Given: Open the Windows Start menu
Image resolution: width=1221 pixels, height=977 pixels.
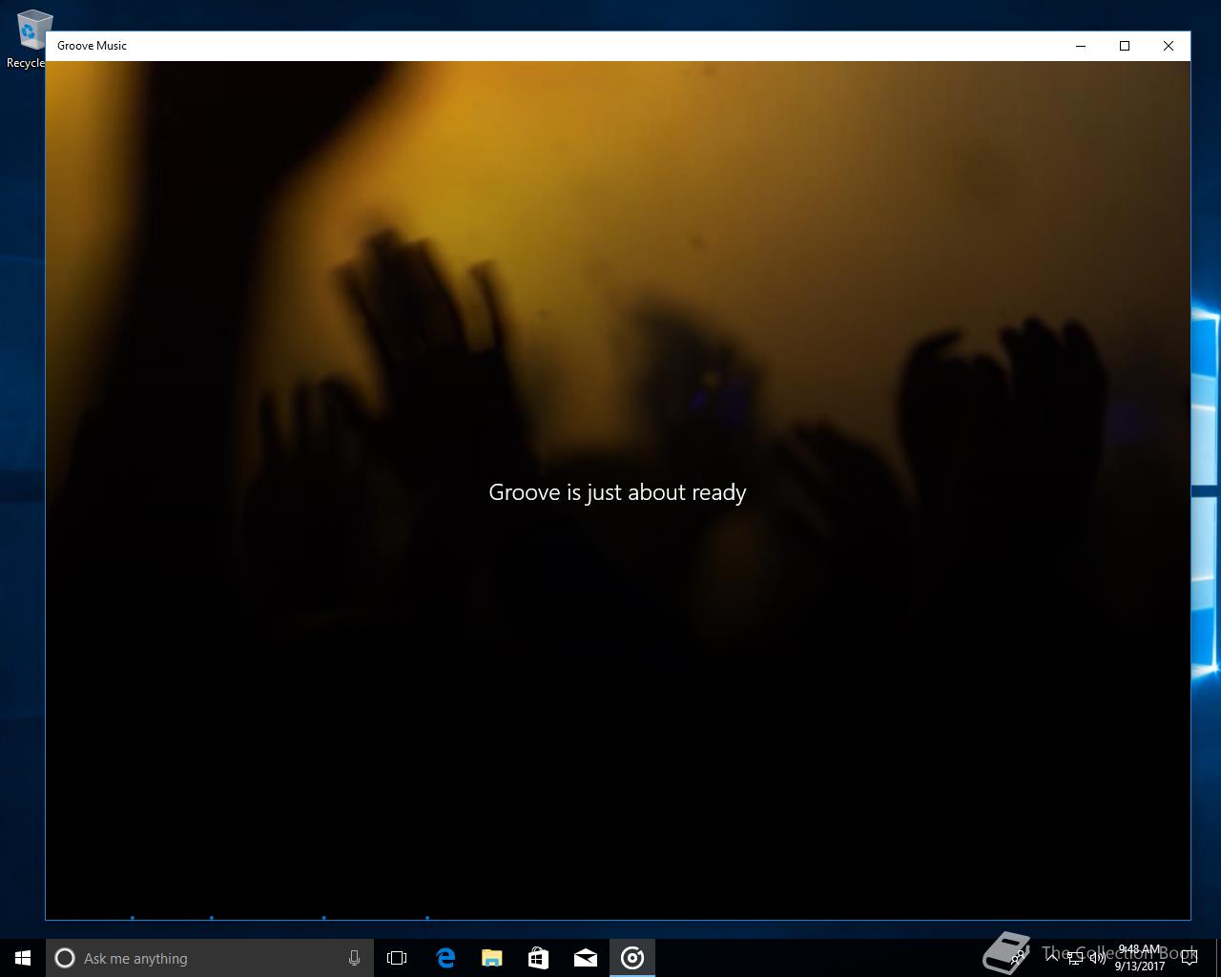Looking at the screenshot, I should click(23, 958).
